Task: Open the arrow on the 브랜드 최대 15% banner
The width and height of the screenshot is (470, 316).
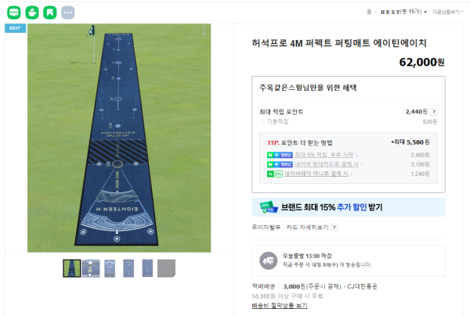Action: (x=436, y=207)
